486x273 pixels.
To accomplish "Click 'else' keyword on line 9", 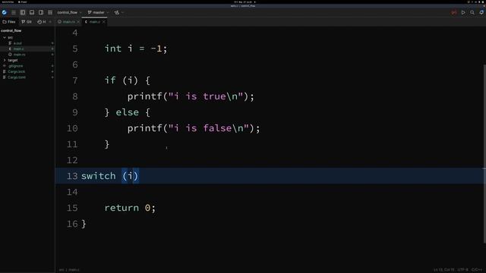I will [x=127, y=112].
